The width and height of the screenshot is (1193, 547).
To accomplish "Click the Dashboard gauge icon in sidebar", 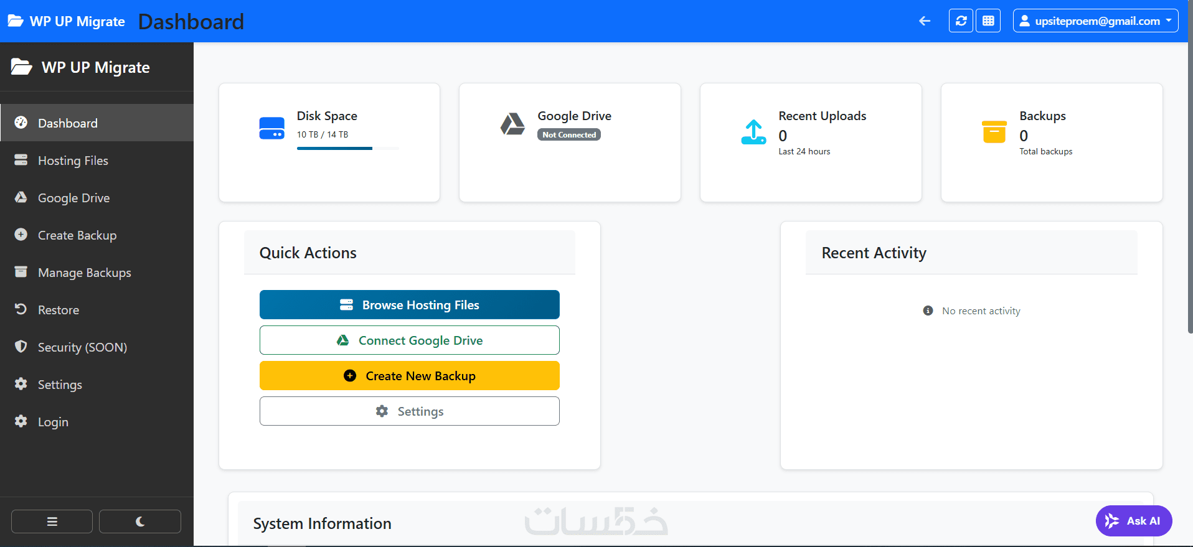I will pos(21,123).
